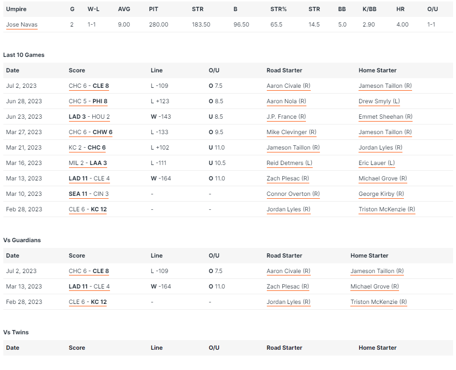The width and height of the screenshot is (456, 370).
Task: Open LAD 11 - CLE 4 in Last 10 Games
Action: (89, 178)
